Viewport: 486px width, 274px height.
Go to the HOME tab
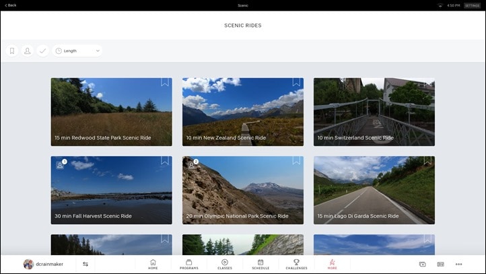click(x=153, y=265)
